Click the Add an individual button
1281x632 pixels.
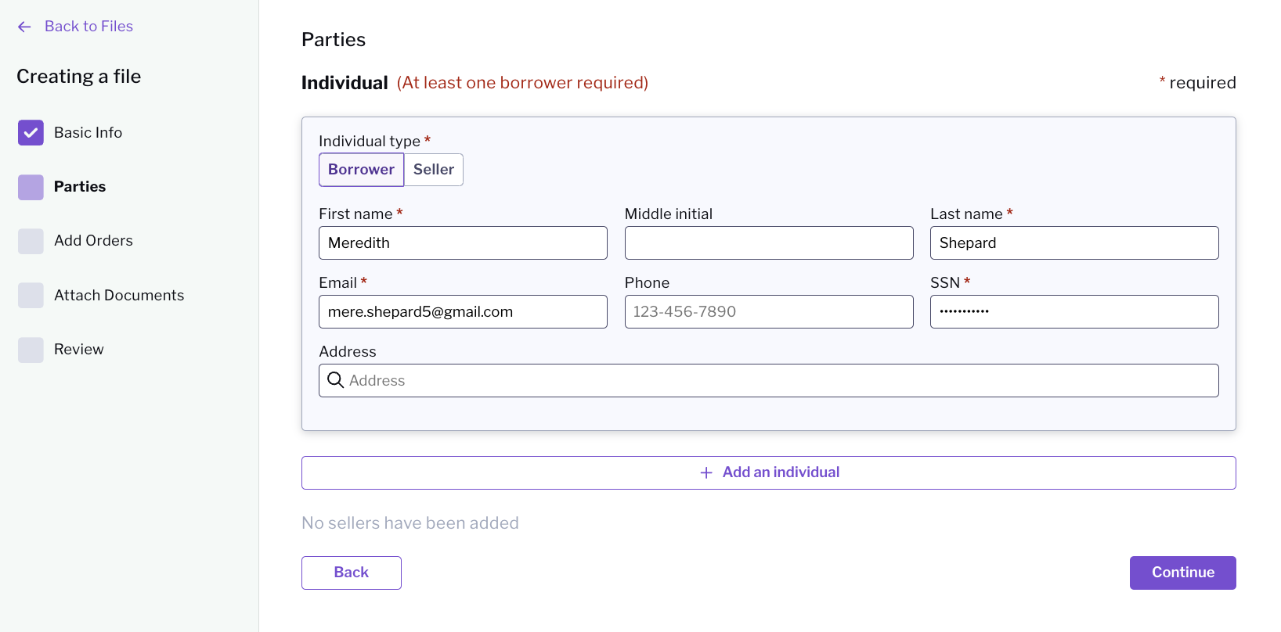769,473
